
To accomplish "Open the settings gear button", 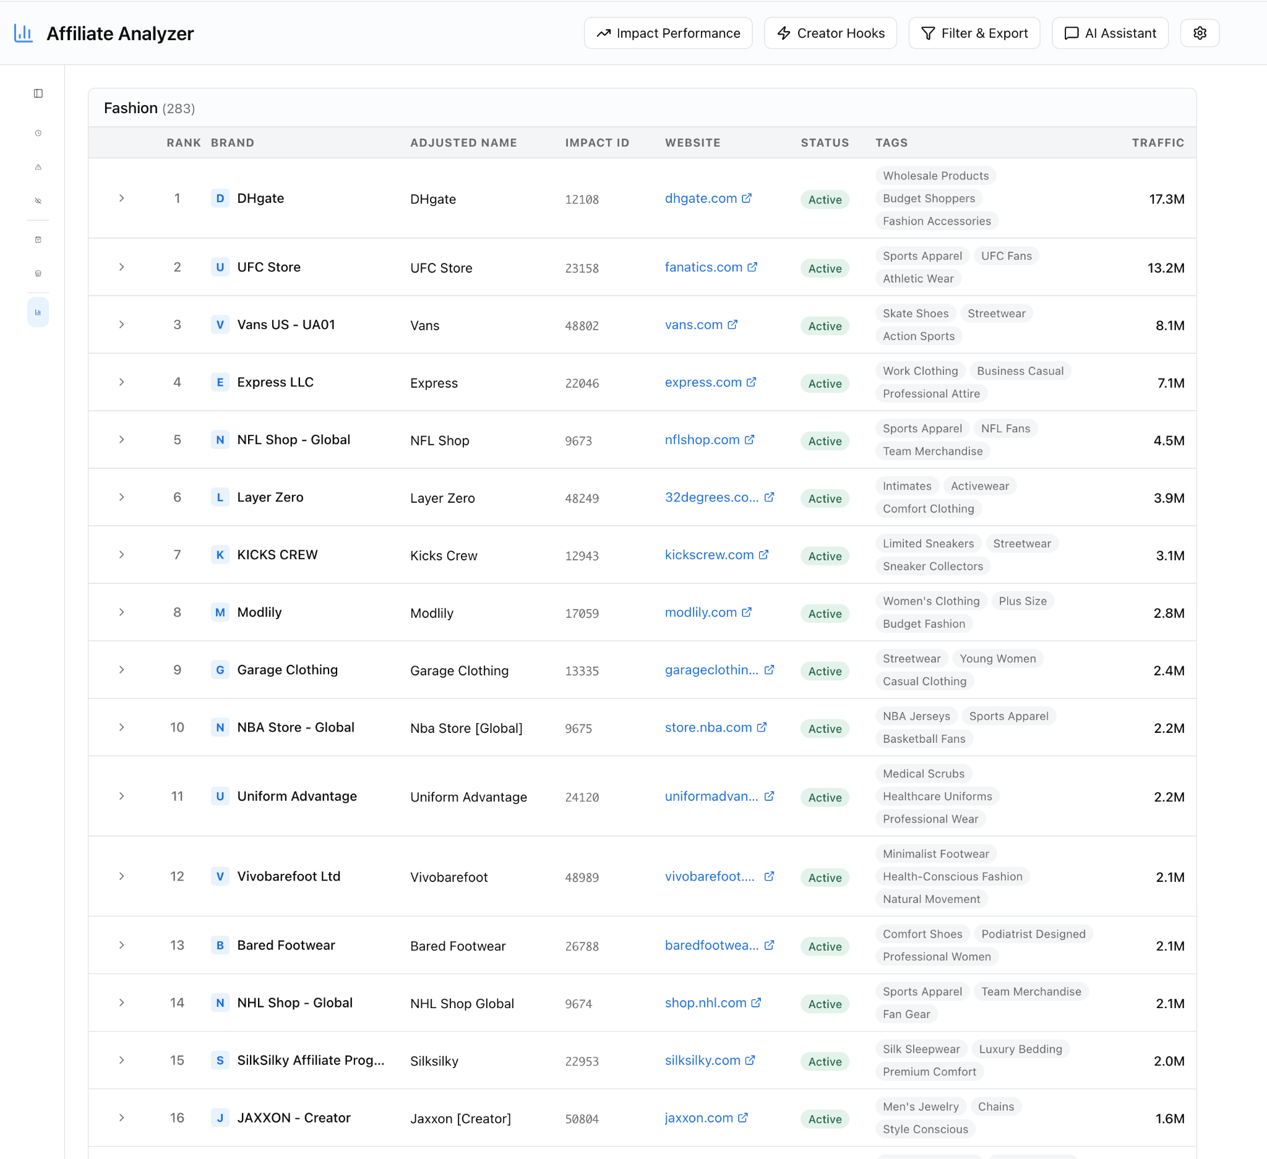I will pos(1200,33).
